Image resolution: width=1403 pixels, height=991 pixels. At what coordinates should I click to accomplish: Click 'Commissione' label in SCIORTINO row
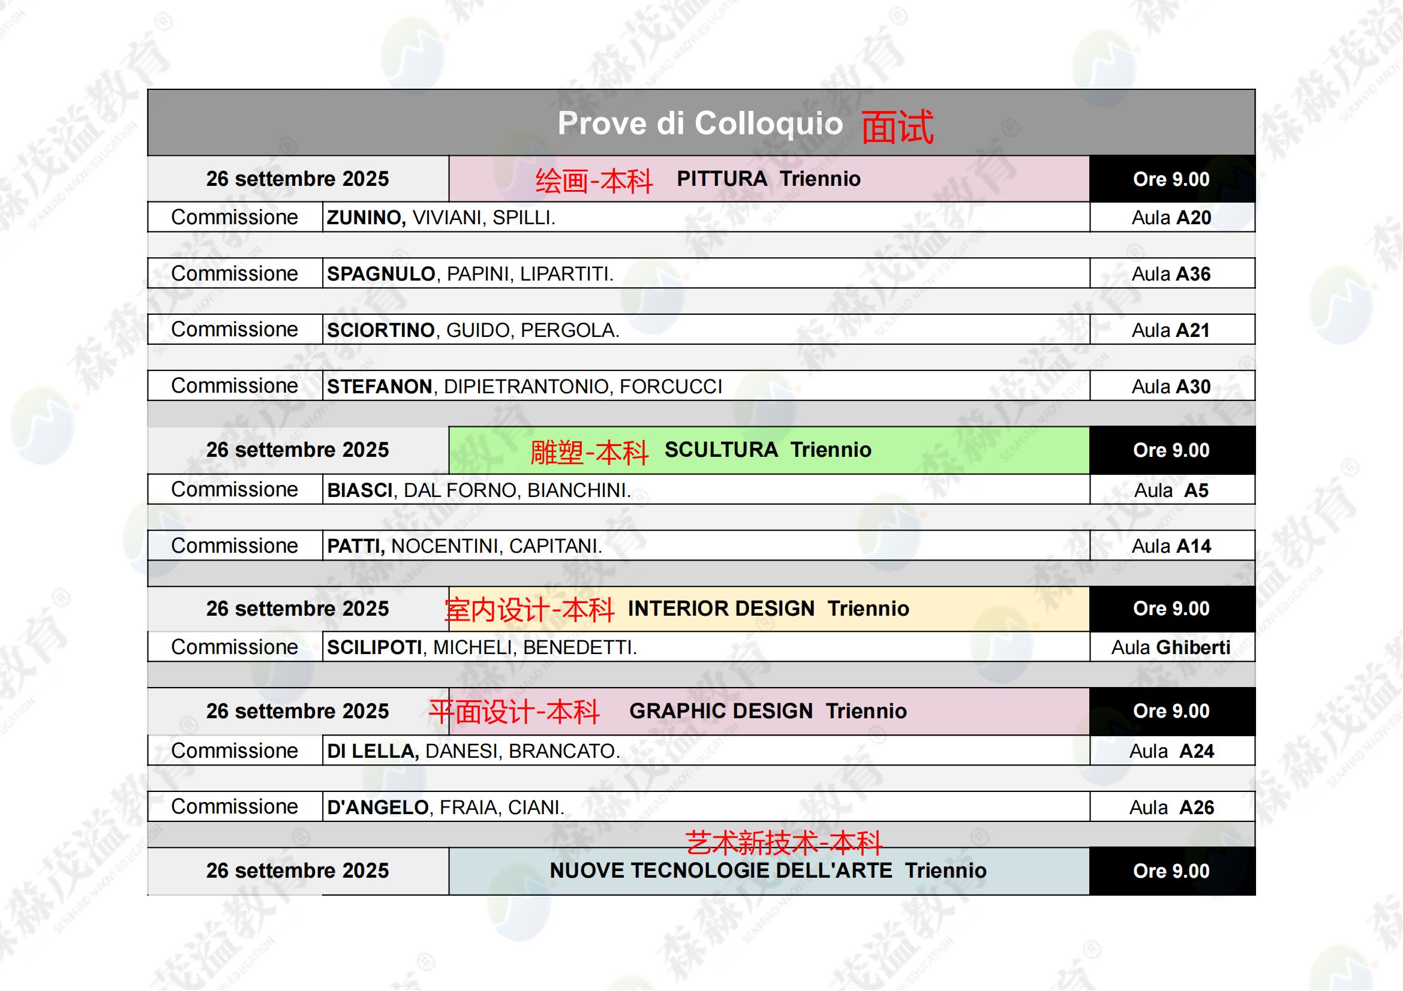[235, 329]
